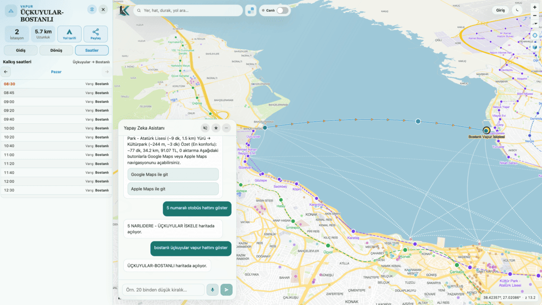
Task: Mute the AI assistant voice
Action: (x=205, y=128)
